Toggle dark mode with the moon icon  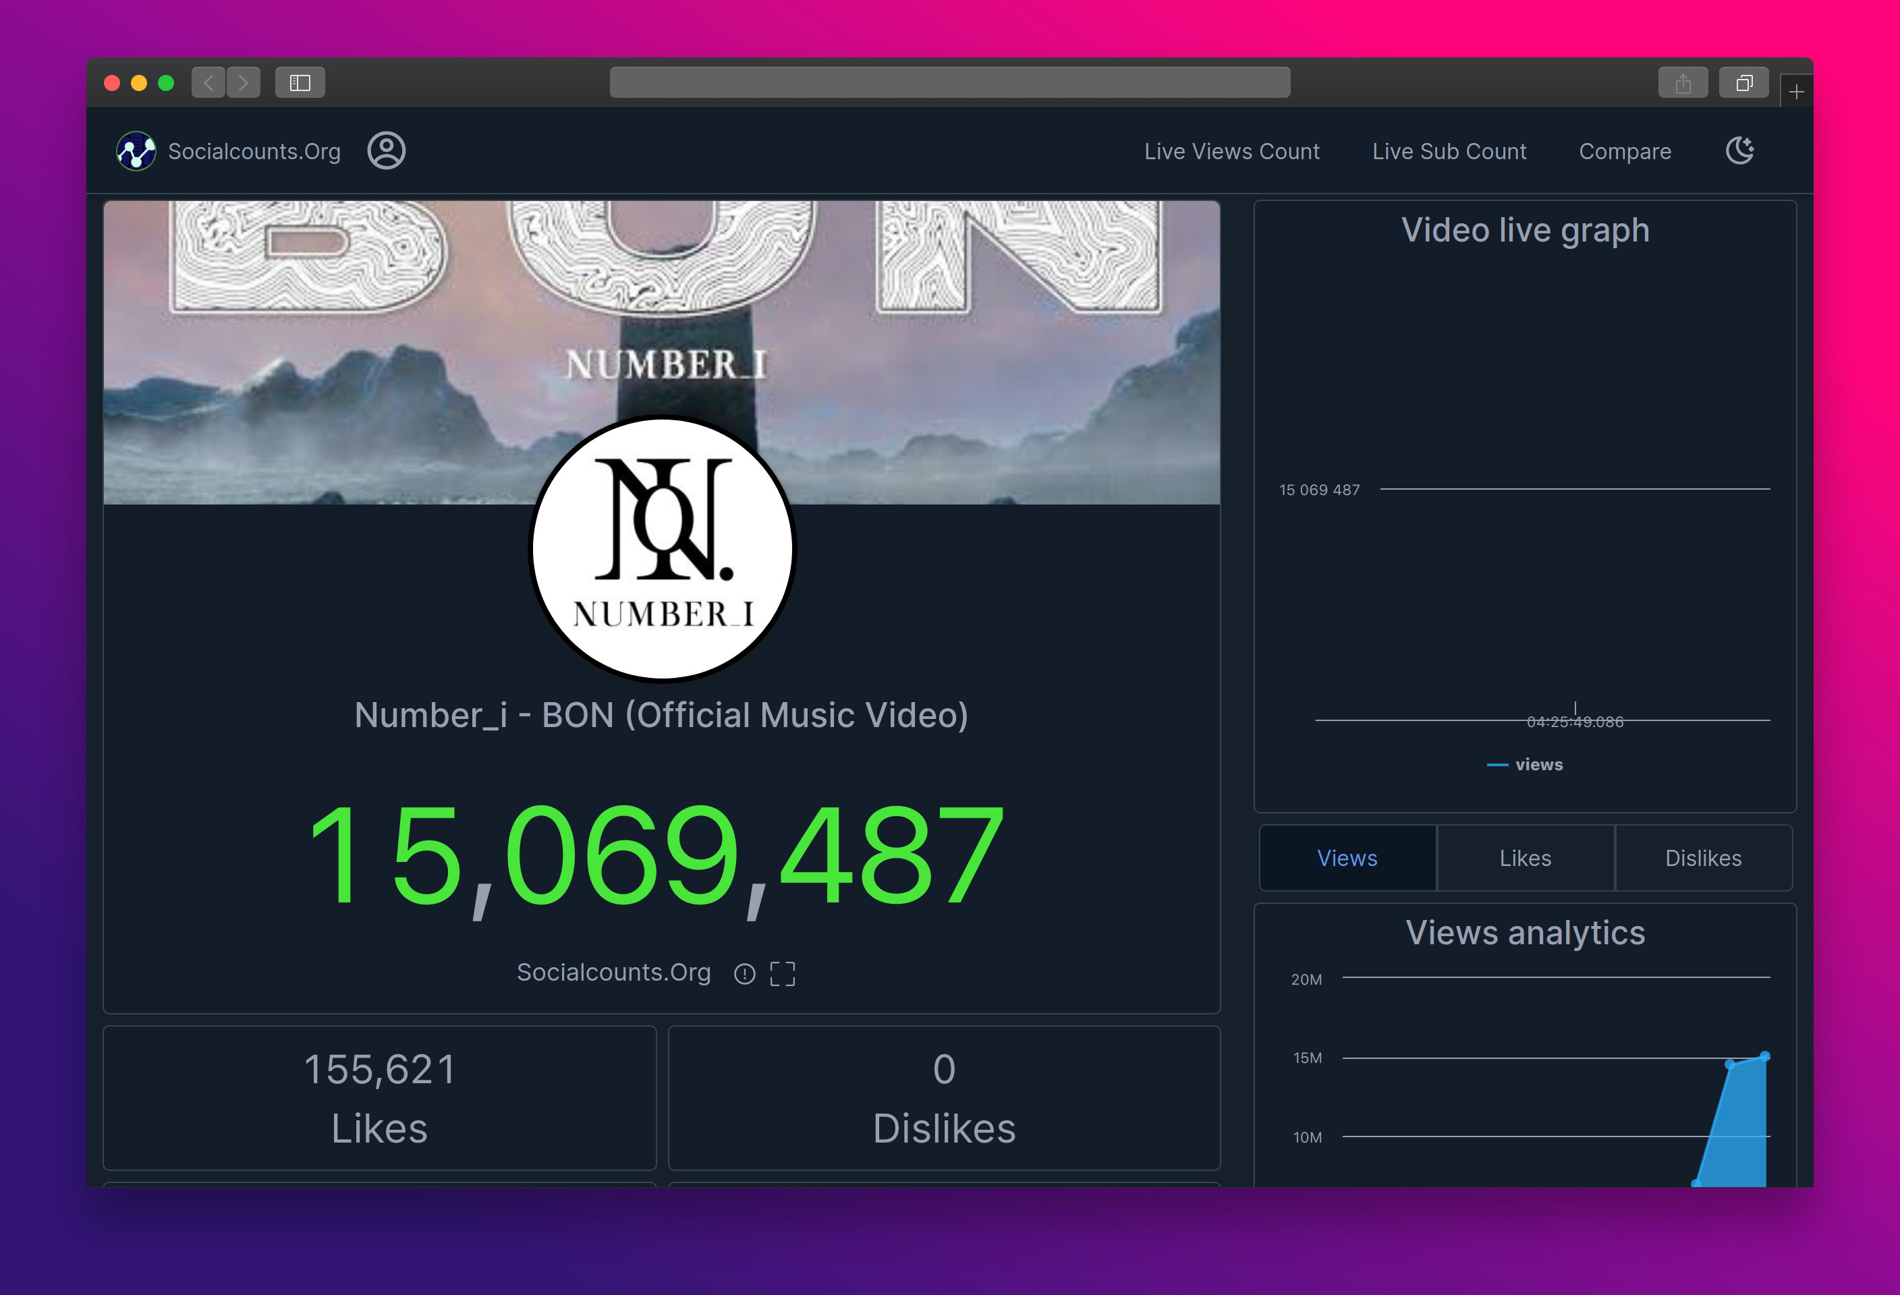tap(1740, 150)
